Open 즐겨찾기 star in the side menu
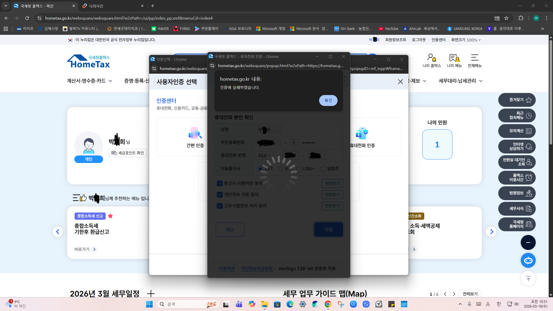Viewport: 553px width, 311px height. (x=517, y=100)
